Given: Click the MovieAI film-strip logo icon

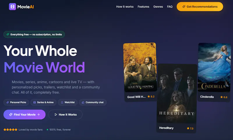Looking at the screenshot, I should click(x=13, y=7).
